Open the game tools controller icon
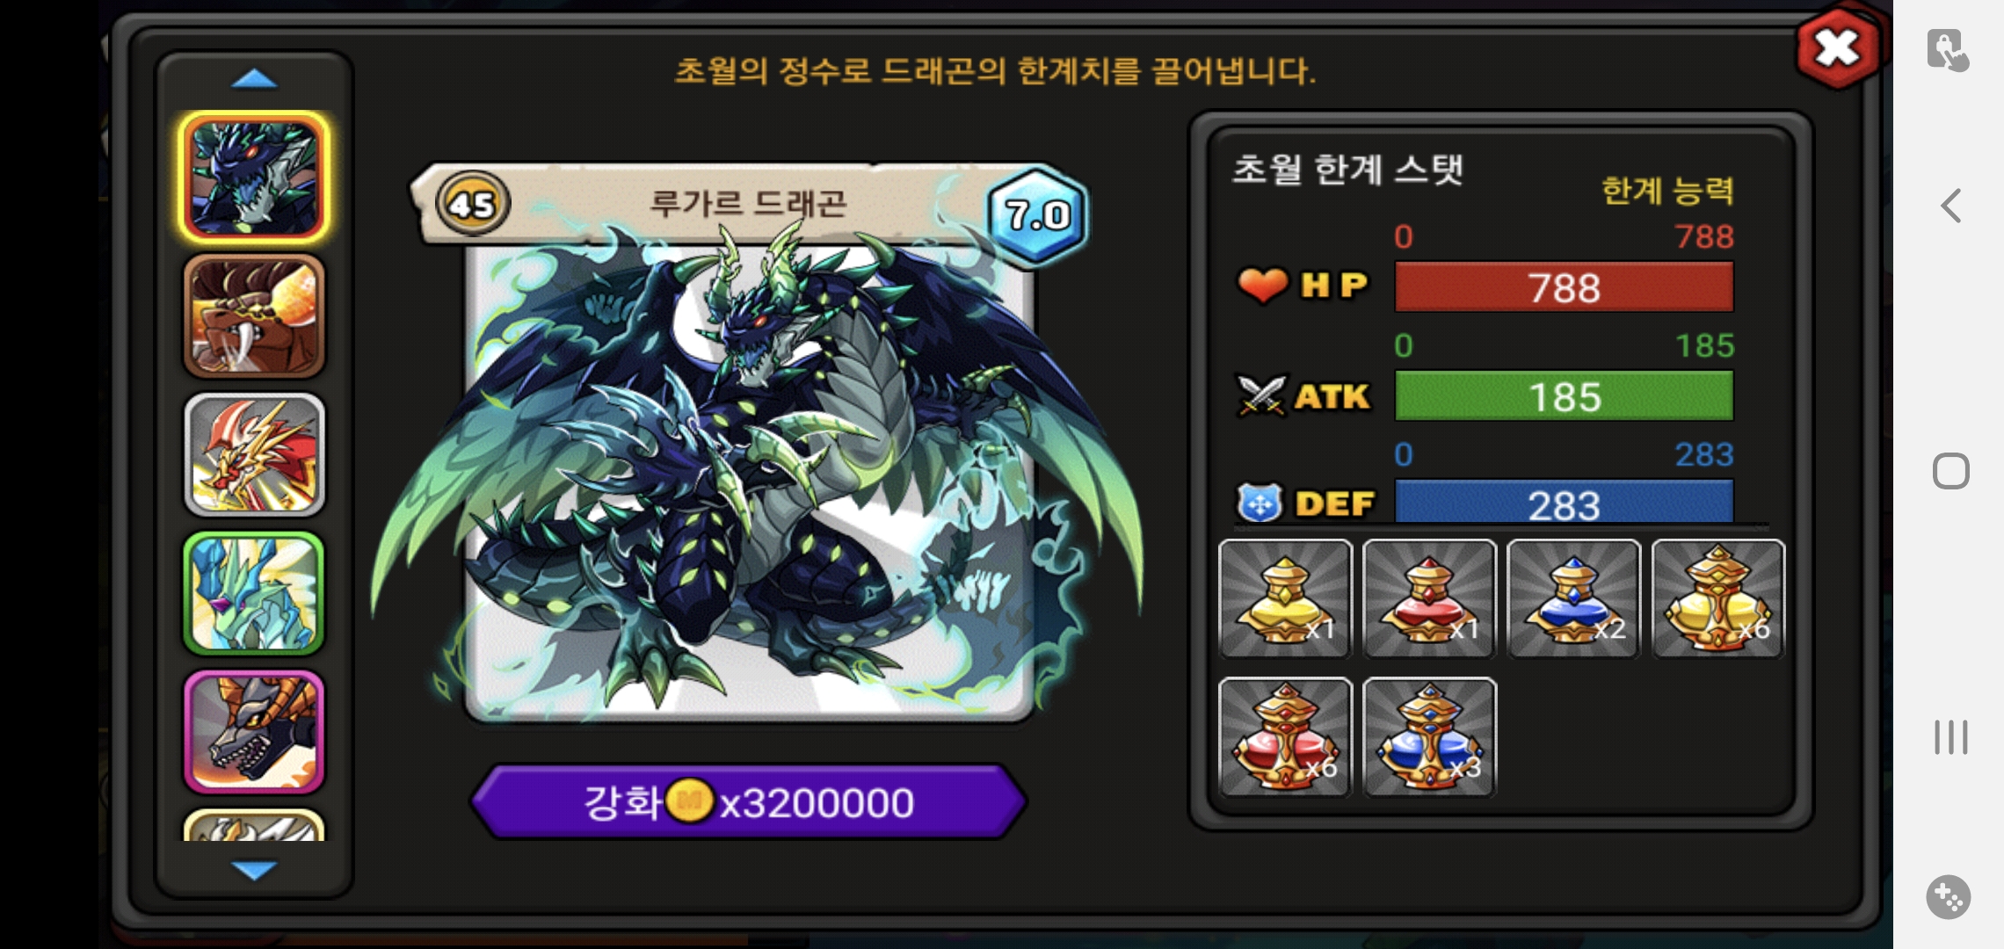The image size is (2004, 949). click(x=1949, y=897)
